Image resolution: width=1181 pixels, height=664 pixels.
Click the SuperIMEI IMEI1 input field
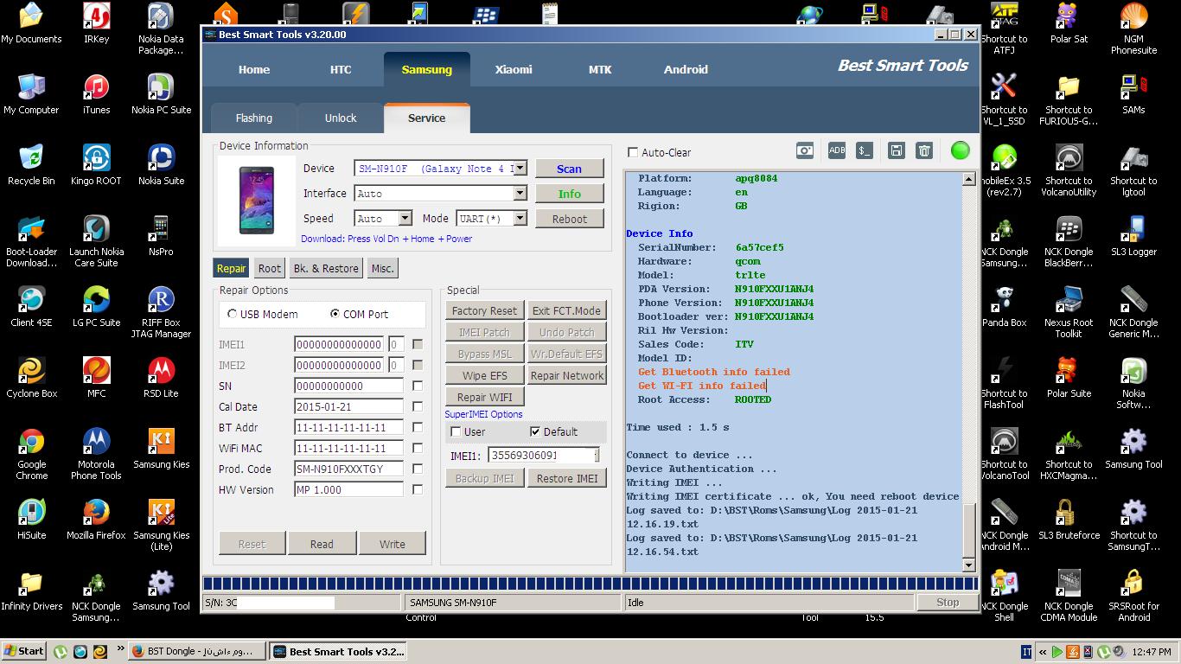[544, 455]
